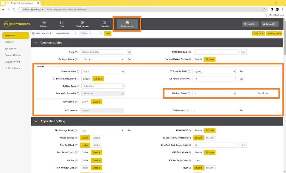This screenshot has width=286, height=173.
Task: Click Set Model button
Action: coord(263,93)
